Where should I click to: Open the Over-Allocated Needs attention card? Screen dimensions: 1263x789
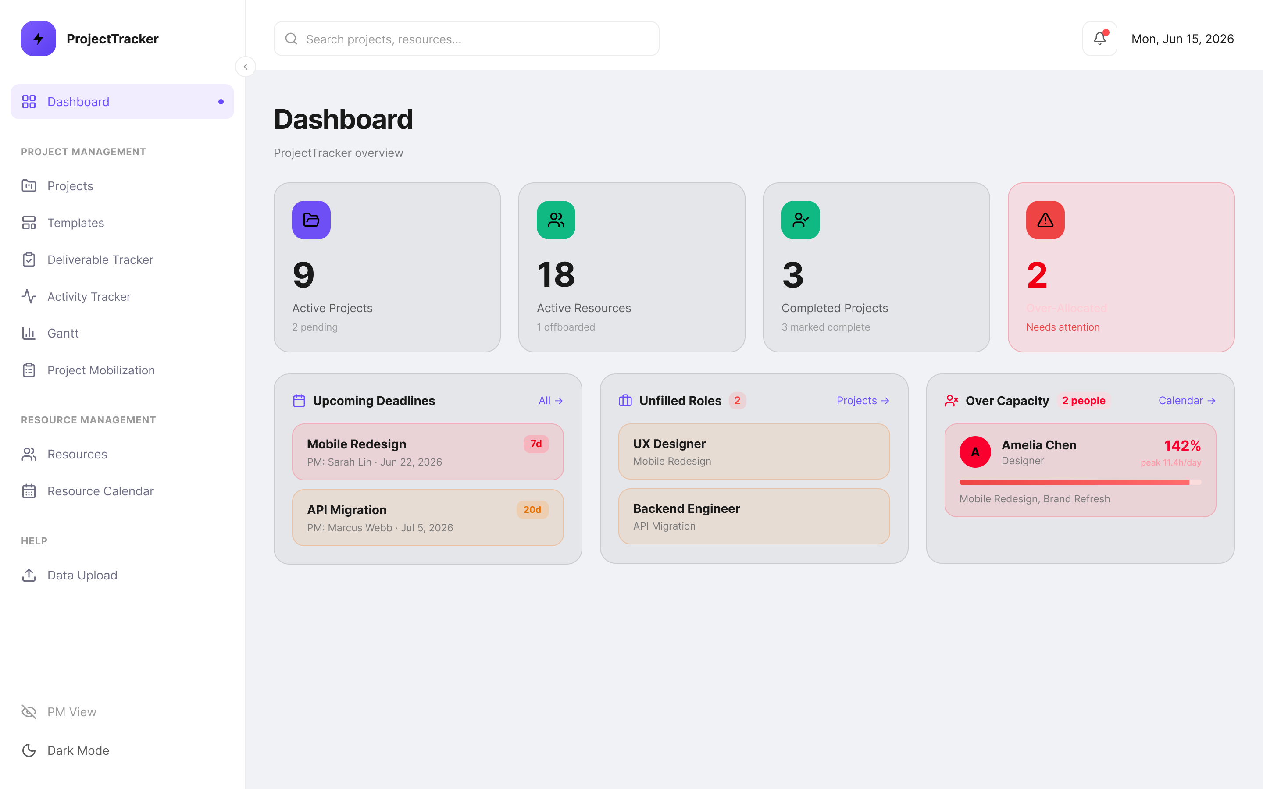[x=1121, y=267]
